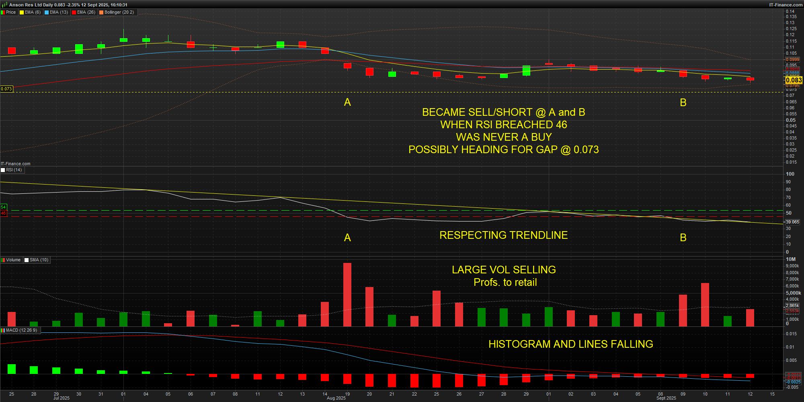Select the EMA (13) indicator label

tap(59, 12)
